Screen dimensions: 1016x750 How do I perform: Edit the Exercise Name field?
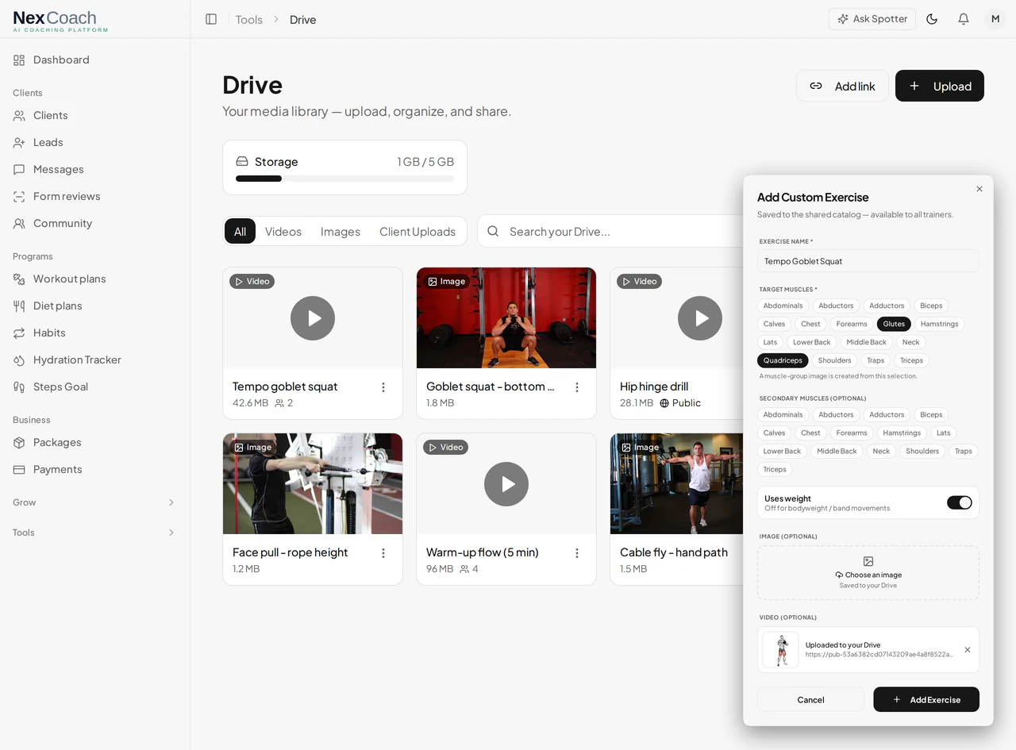pyautogui.click(x=868, y=261)
